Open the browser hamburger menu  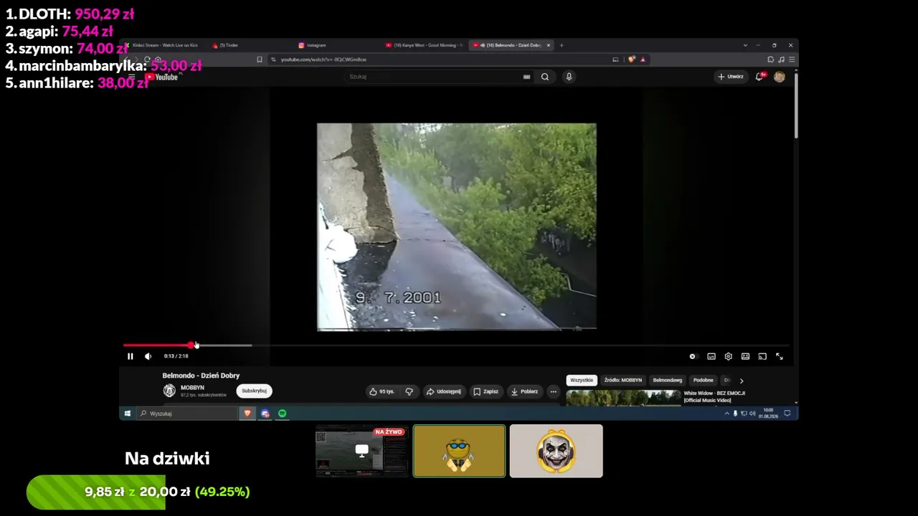791,59
